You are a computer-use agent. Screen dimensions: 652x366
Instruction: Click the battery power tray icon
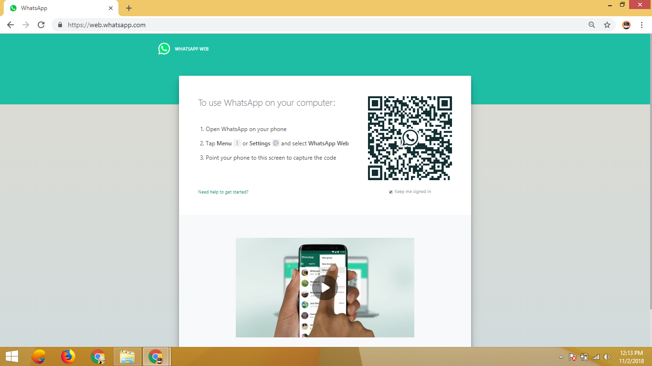pyautogui.click(x=584, y=357)
